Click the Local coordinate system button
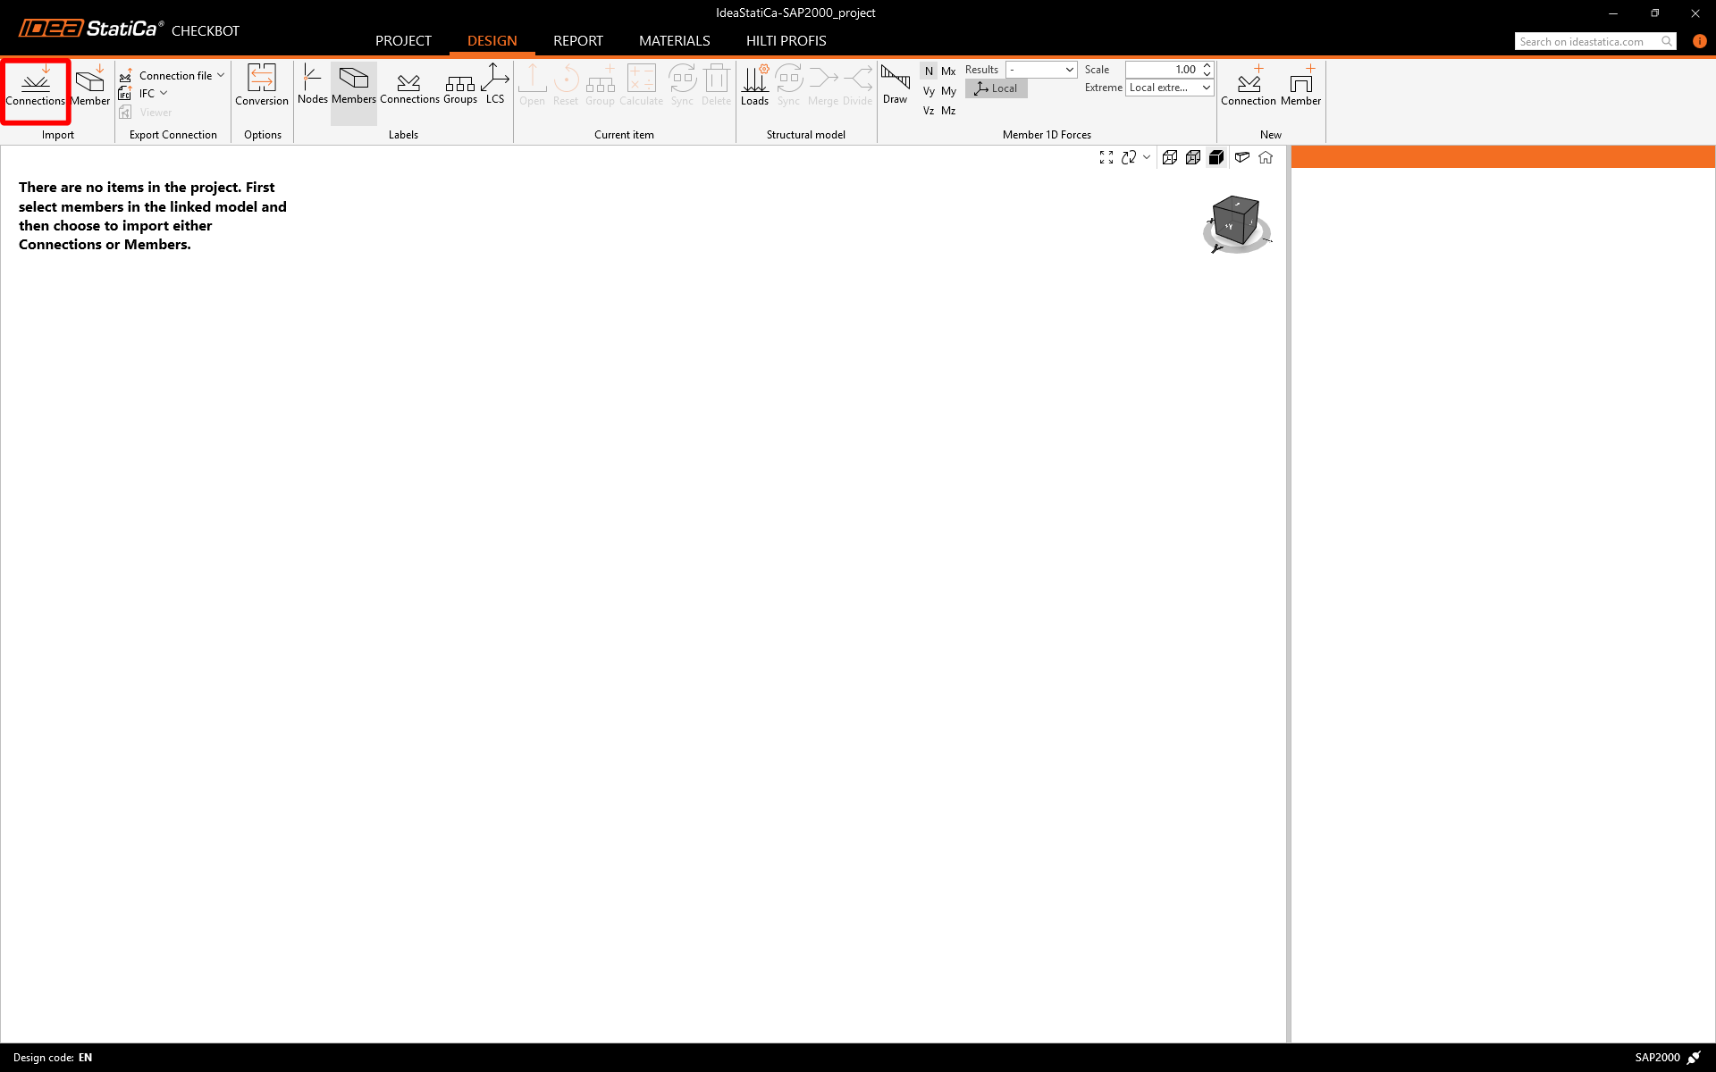 [997, 88]
